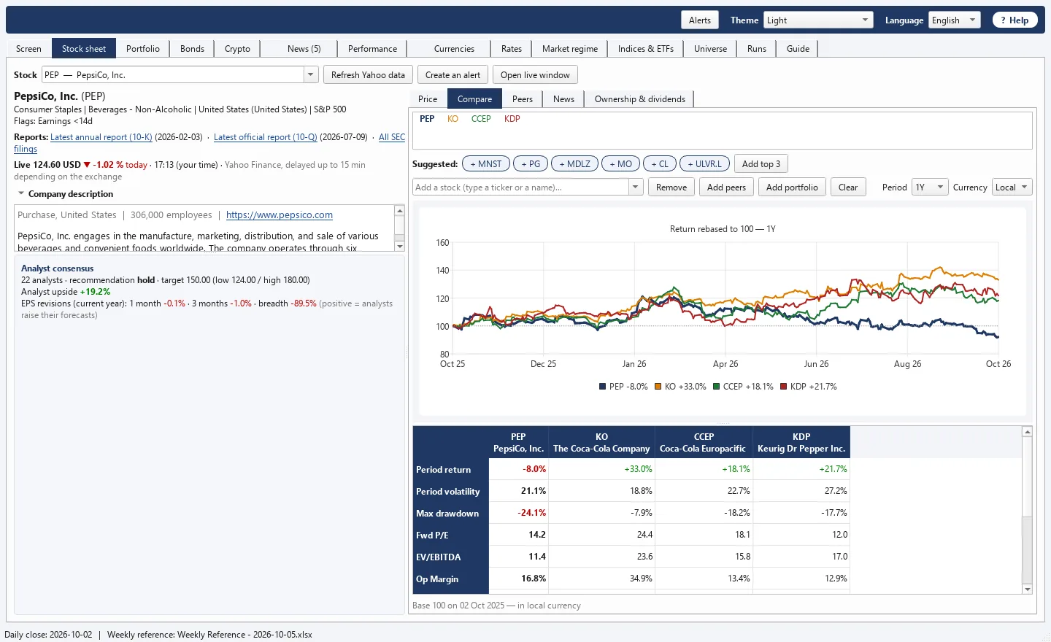1051x642 pixels.
Task: Open the Alerts button
Action: click(700, 20)
